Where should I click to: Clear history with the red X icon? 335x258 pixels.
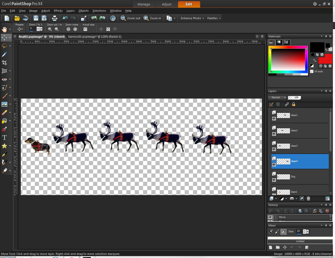tap(327, 211)
